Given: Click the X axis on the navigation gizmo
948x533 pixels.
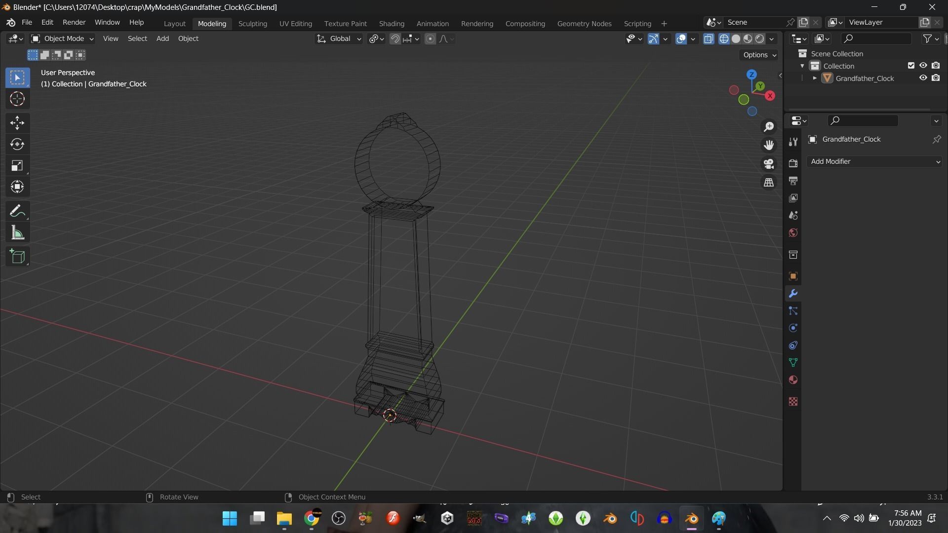Looking at the screenshot, I should (x=770, y=96).
